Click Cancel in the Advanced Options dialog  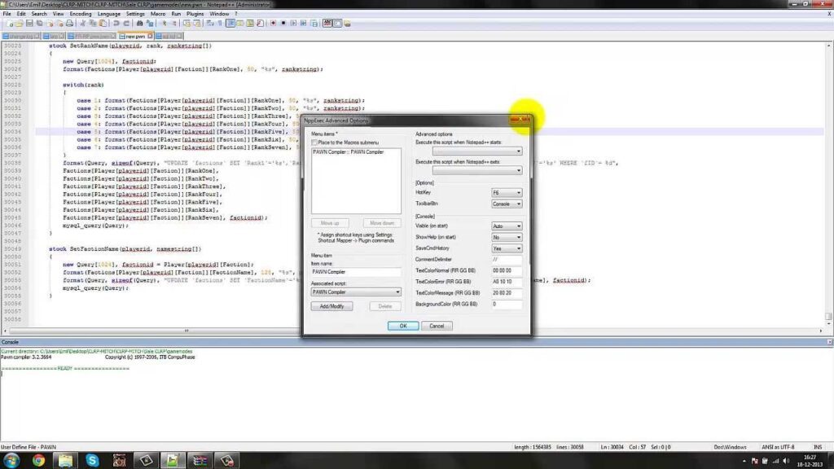(x=437, y=326)
